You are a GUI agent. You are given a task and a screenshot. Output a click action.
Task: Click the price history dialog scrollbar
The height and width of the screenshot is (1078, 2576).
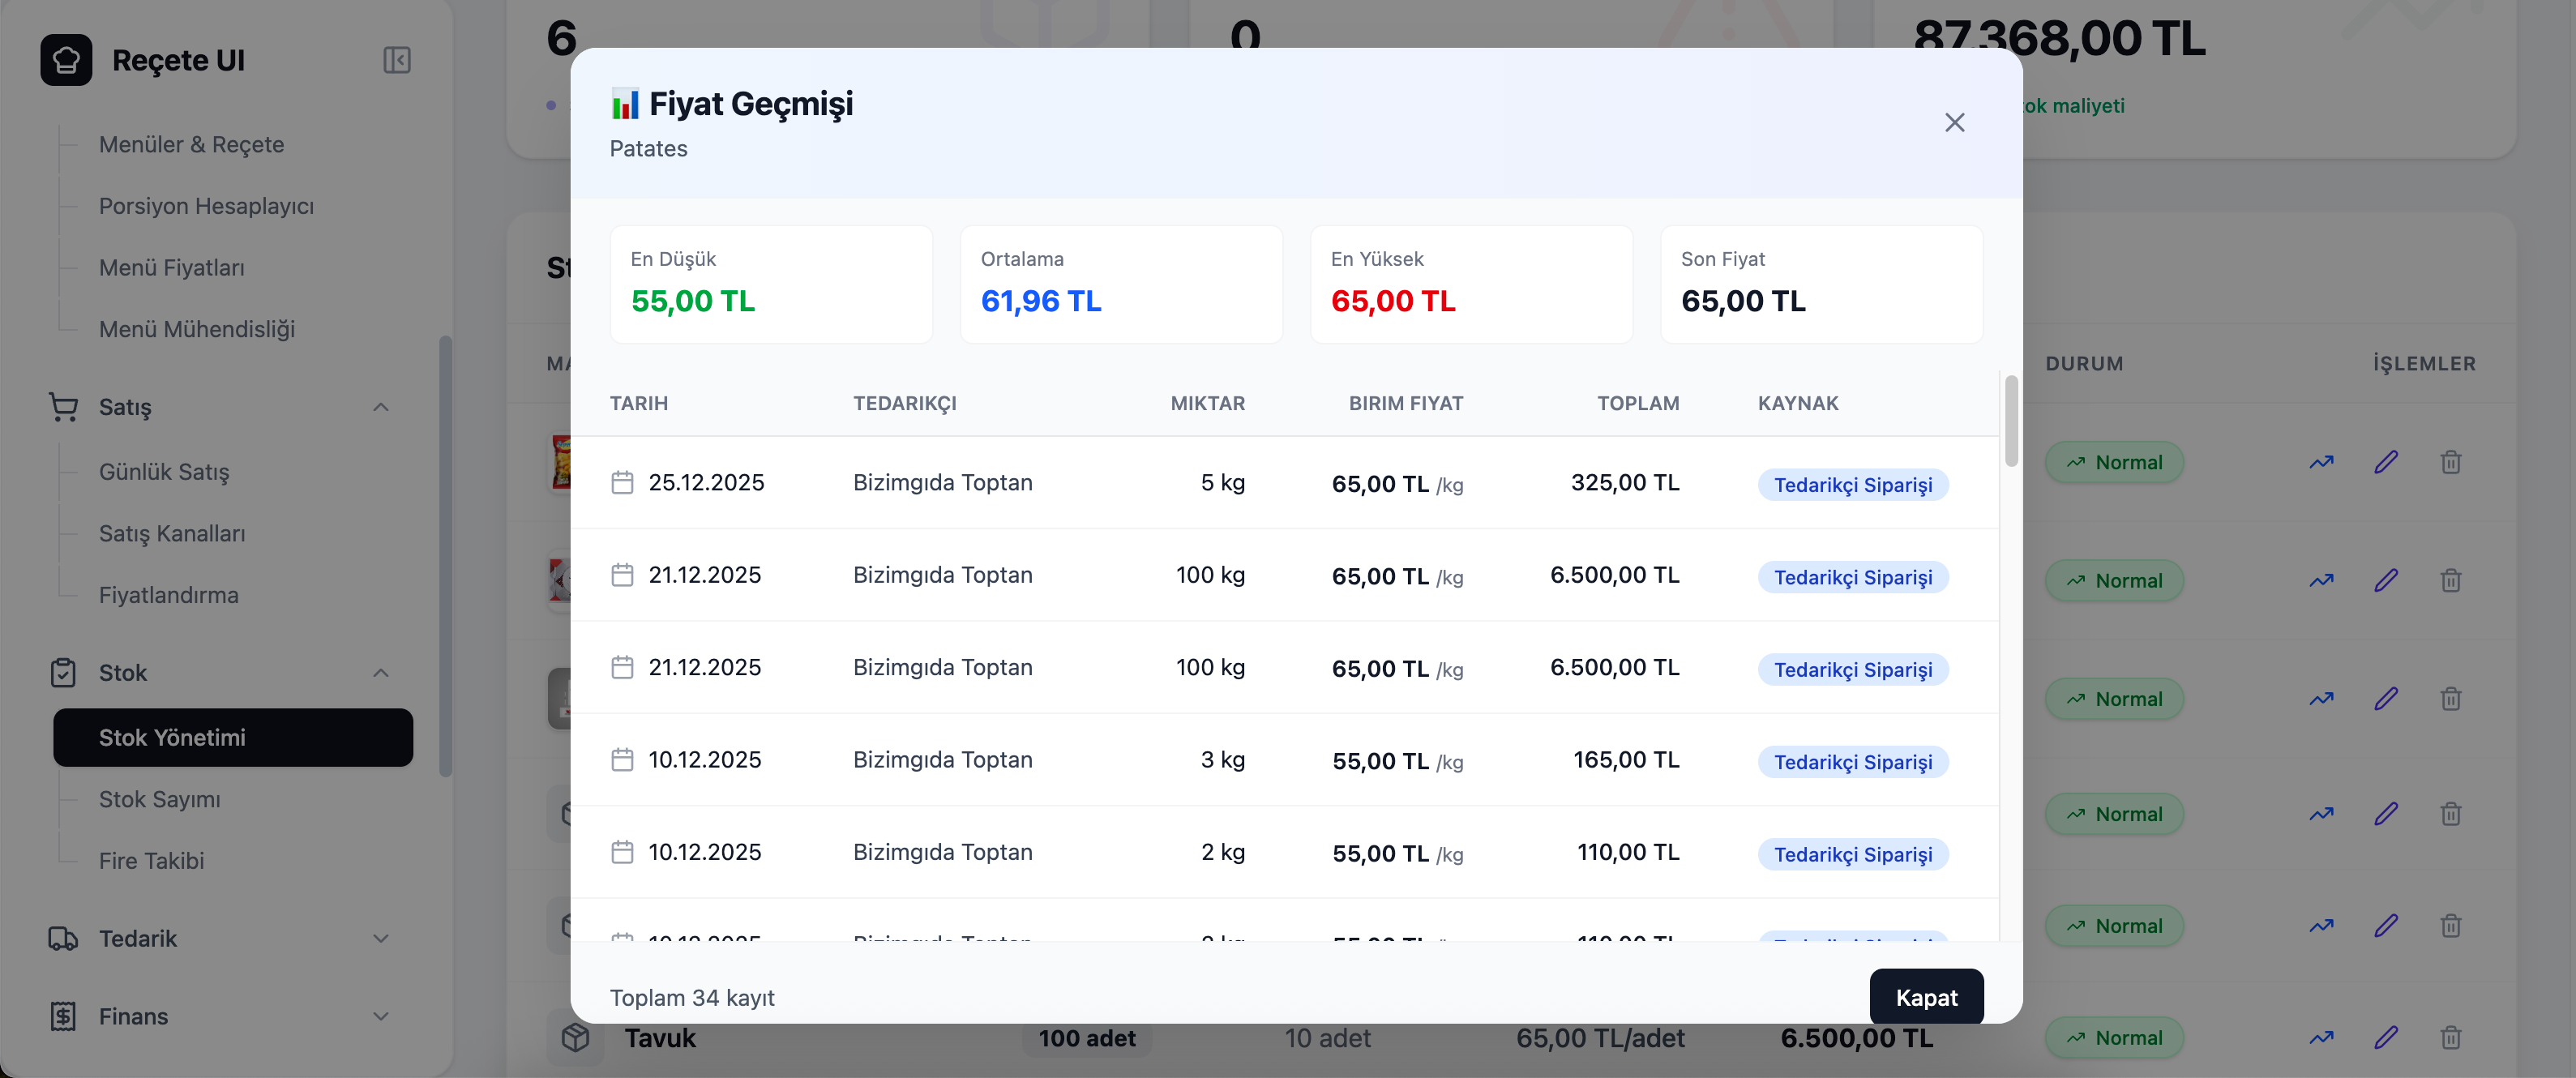(x=2011, y=421)
